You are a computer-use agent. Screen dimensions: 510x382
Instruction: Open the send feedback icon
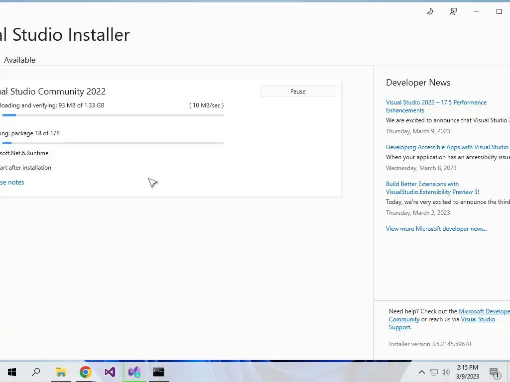pyautogui.click(x=453, y=11)
